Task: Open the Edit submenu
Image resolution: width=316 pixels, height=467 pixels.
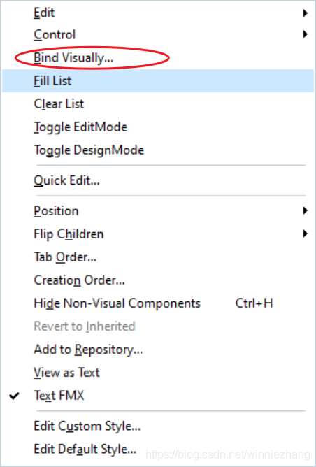Action: 158,13
